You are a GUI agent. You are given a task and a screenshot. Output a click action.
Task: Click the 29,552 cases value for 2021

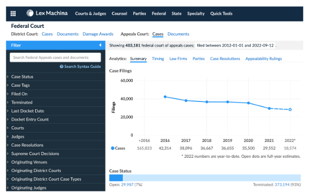click(x=269, y=148)
